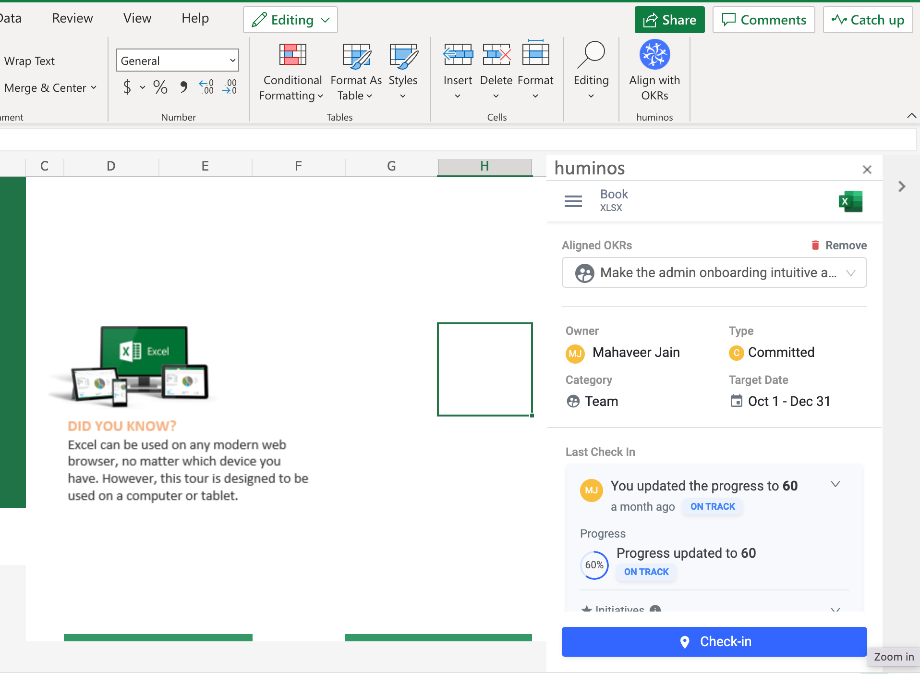Viewport: 920px width, 674px height.
Task: Expand the last check-in details
Action: coord(835,484)
